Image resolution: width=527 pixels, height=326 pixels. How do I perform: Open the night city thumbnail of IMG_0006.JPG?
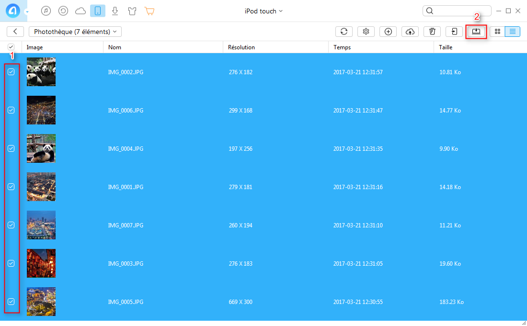pyautogui.click(x=41, y=110)
